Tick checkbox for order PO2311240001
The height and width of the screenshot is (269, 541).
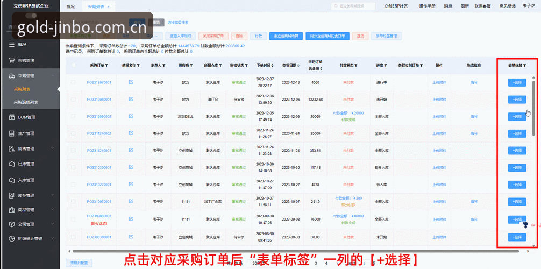click(73, 151)
